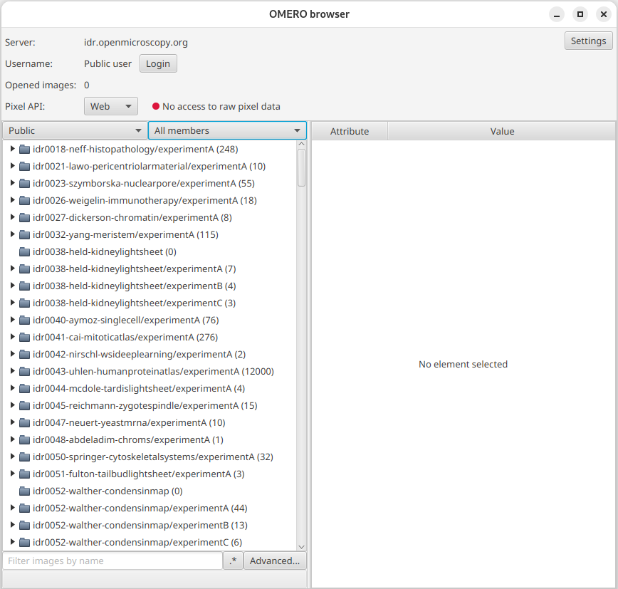The image size is (618, 589).
Task: Click folder icon of idr0041-cai-mitoticatlas/experimentA
Action: click(24, 337)
